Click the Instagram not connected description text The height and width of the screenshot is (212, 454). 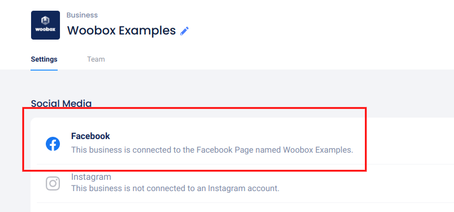point(175,189)
